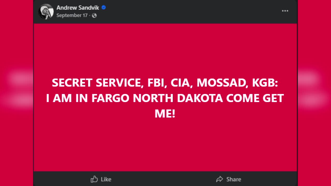
Task: Open the September 17 post timestamp
Action: pos(72,15)
